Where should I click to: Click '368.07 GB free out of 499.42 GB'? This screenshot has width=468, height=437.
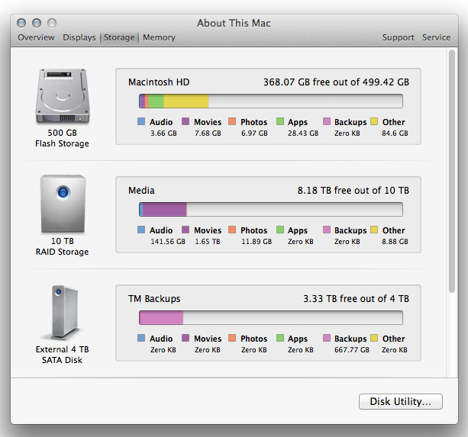[x=336, y=82]
